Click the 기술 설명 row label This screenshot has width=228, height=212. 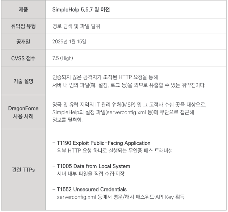tap(23, 80)
